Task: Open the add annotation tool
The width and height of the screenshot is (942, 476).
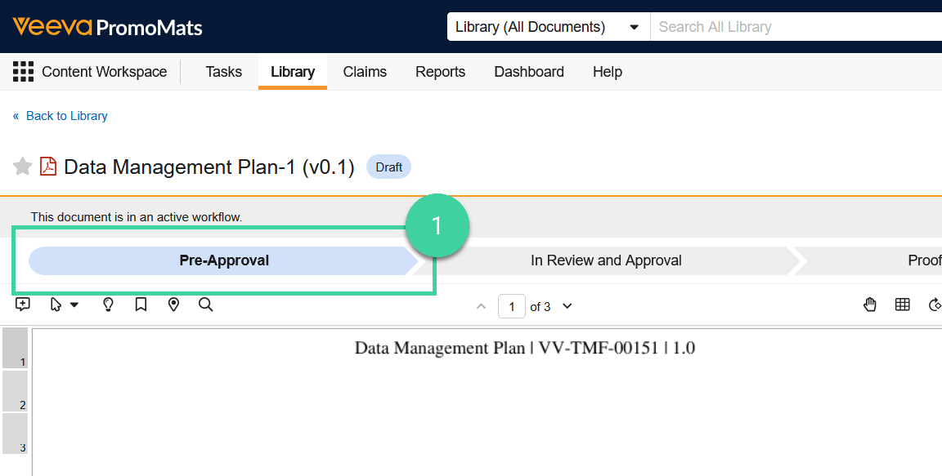Action: point(22,304)
